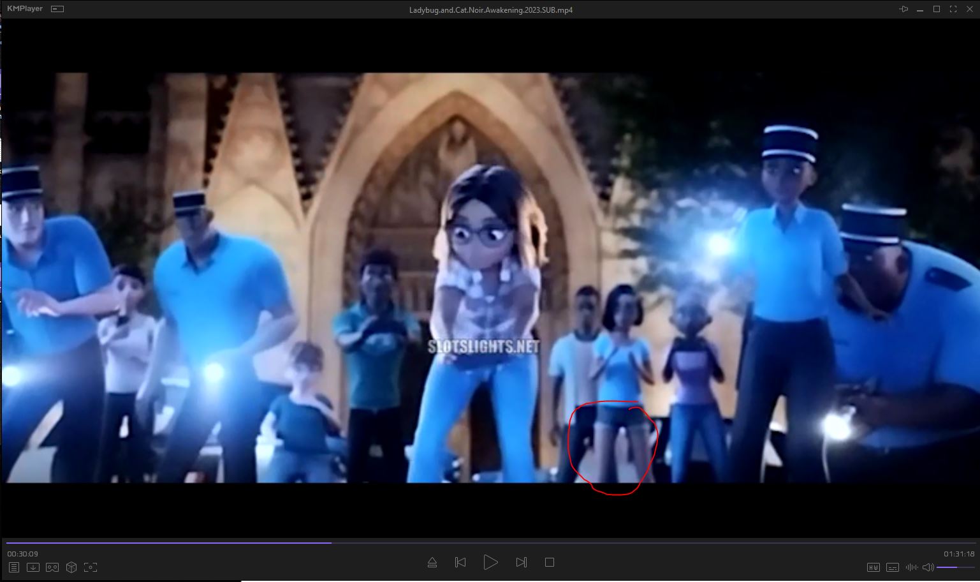This screenshot has height=582, width=980.
Task: Skip to the next track
Action: [x=522, y=562]
